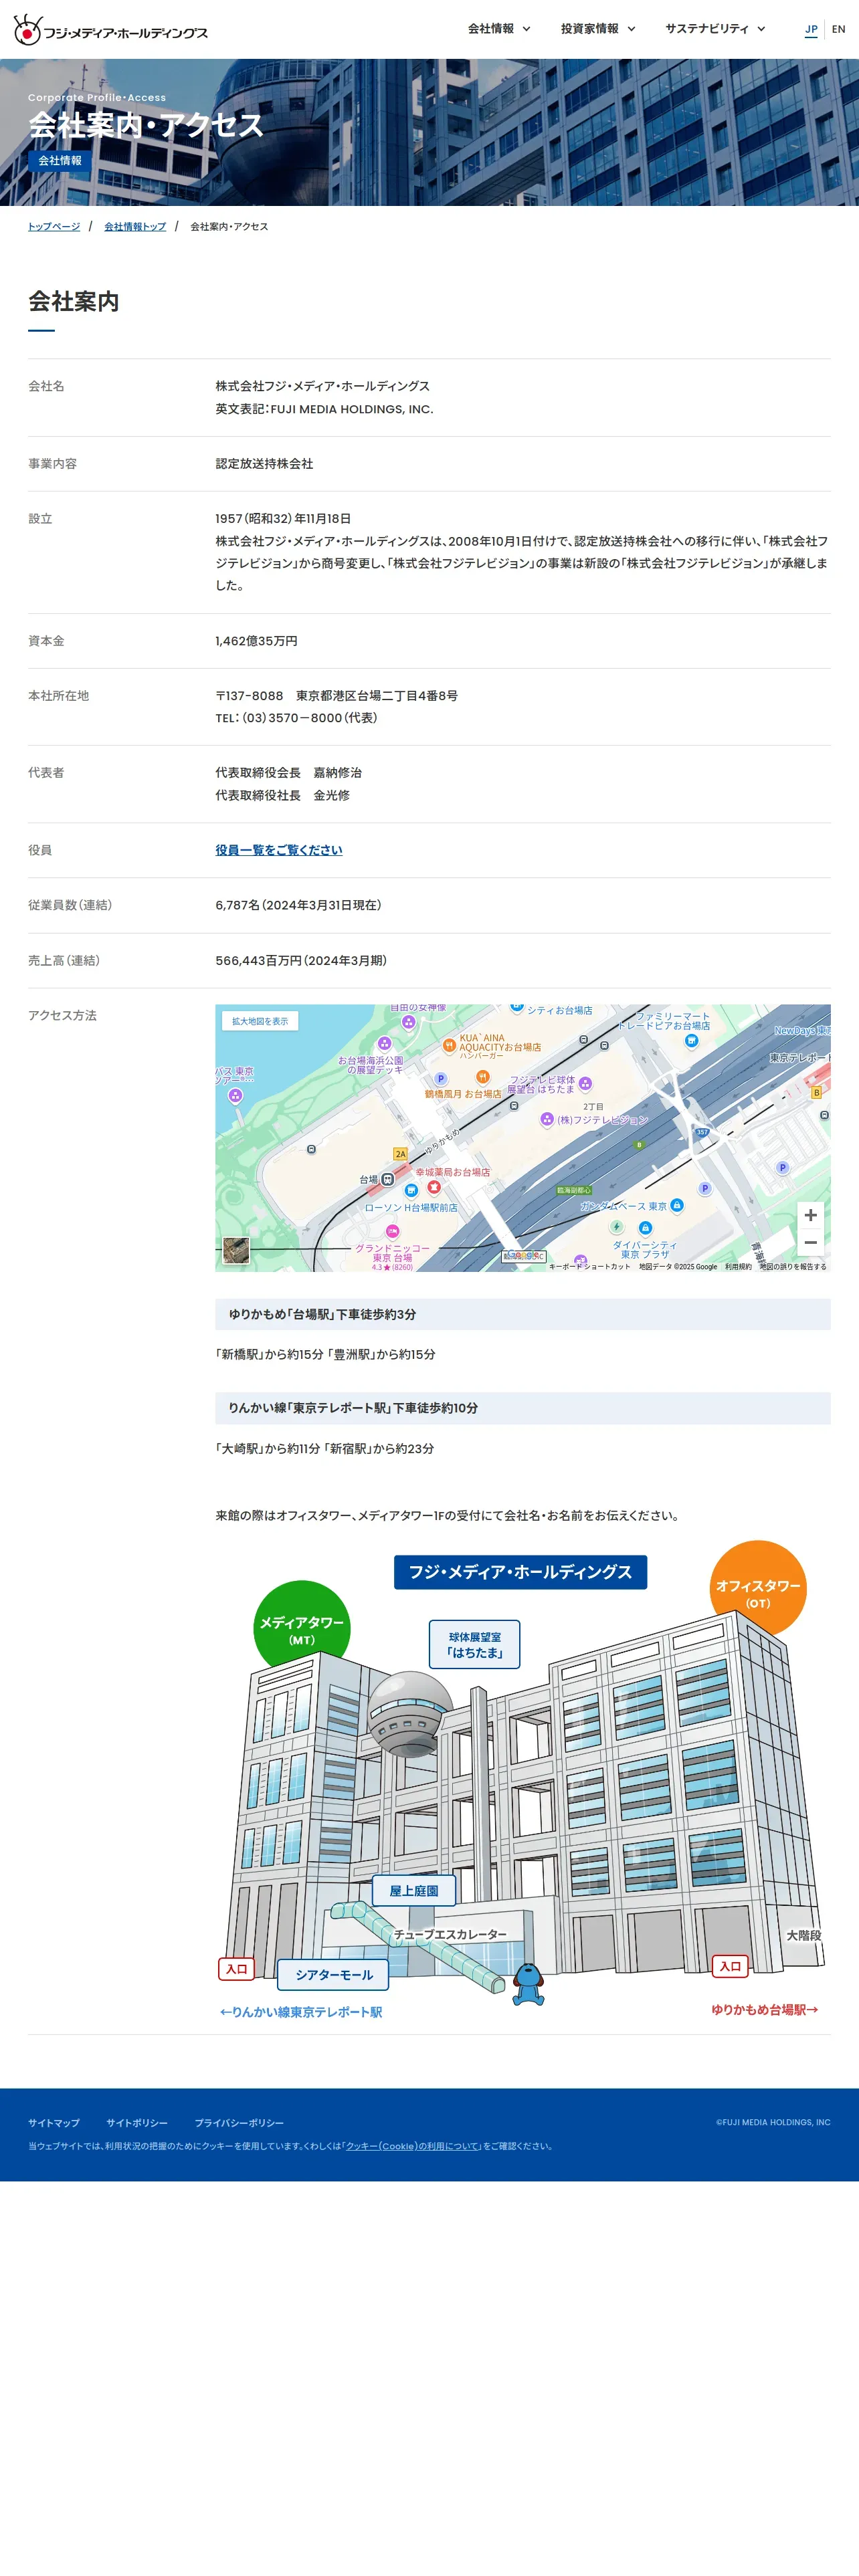The height and width of the screenshot is (2576, 859).
Task: Open the 投資家情報 navigation item
Action: [x=590, y=29]
